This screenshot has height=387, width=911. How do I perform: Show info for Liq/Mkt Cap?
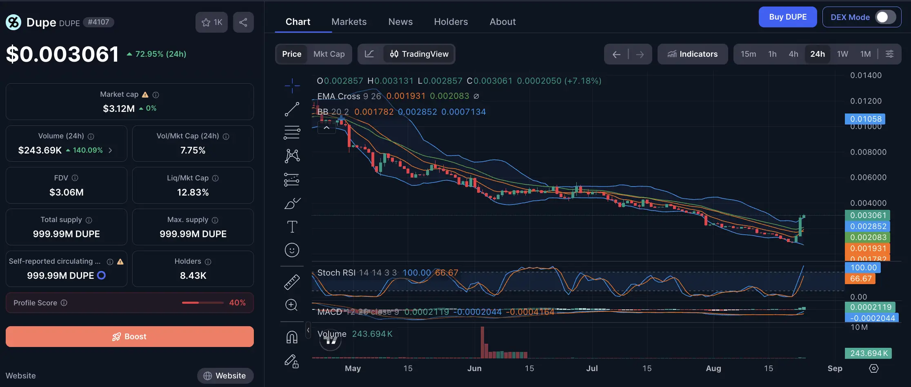(216, 178)
